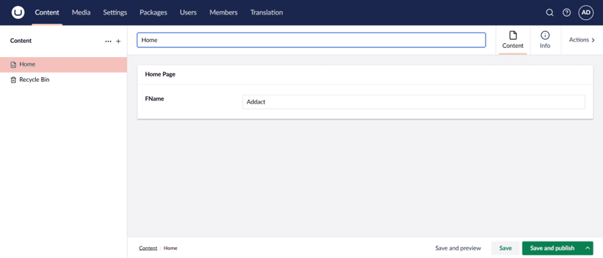Open the search magnifier icon
603x258 pixels.
549,12
